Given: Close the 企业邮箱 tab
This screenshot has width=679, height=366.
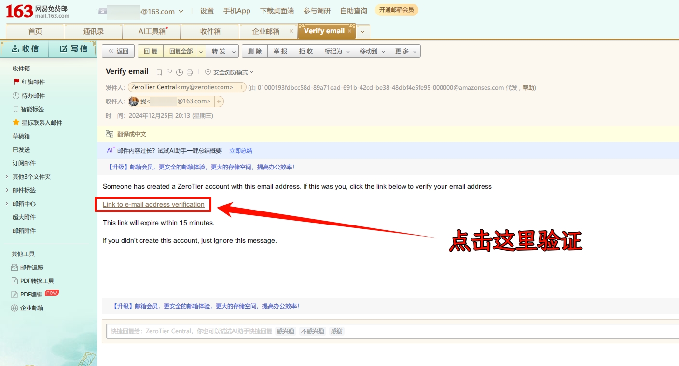Looking at the screenshot, I should tap(291, 31).
